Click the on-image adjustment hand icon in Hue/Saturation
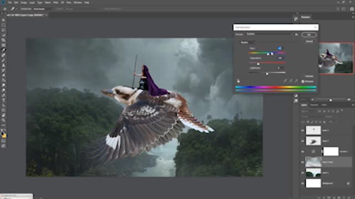 (x=238, y=81)
